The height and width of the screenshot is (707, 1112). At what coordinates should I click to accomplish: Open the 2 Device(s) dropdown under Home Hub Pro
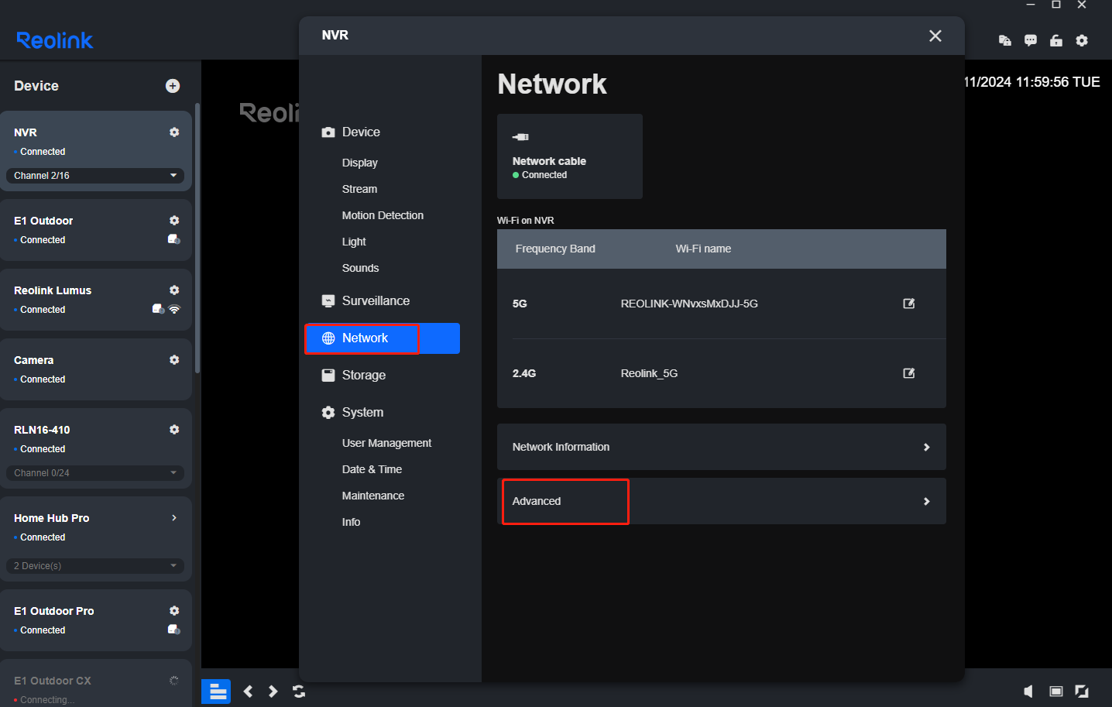(x=95, y=566)
